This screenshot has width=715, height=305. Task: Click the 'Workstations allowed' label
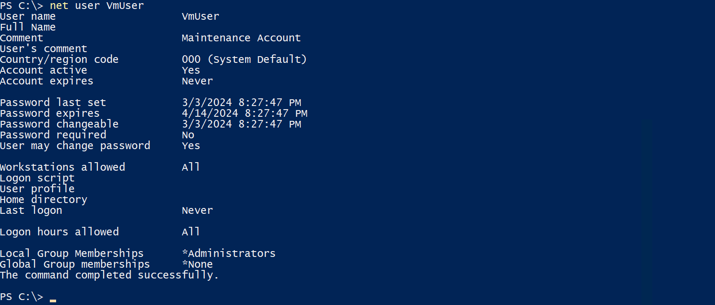tap(62, 168)
